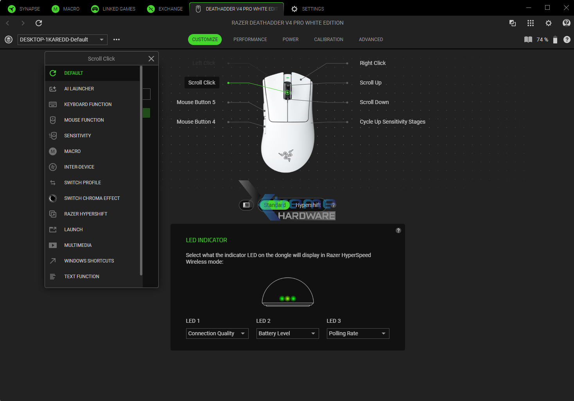
Task: Open the Calibration tab
Action: pyautogui.click(x=328, y=40)
